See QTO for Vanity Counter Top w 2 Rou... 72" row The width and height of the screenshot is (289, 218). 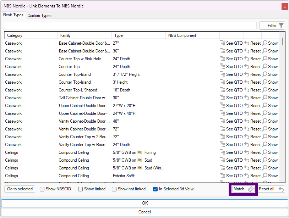231,137
